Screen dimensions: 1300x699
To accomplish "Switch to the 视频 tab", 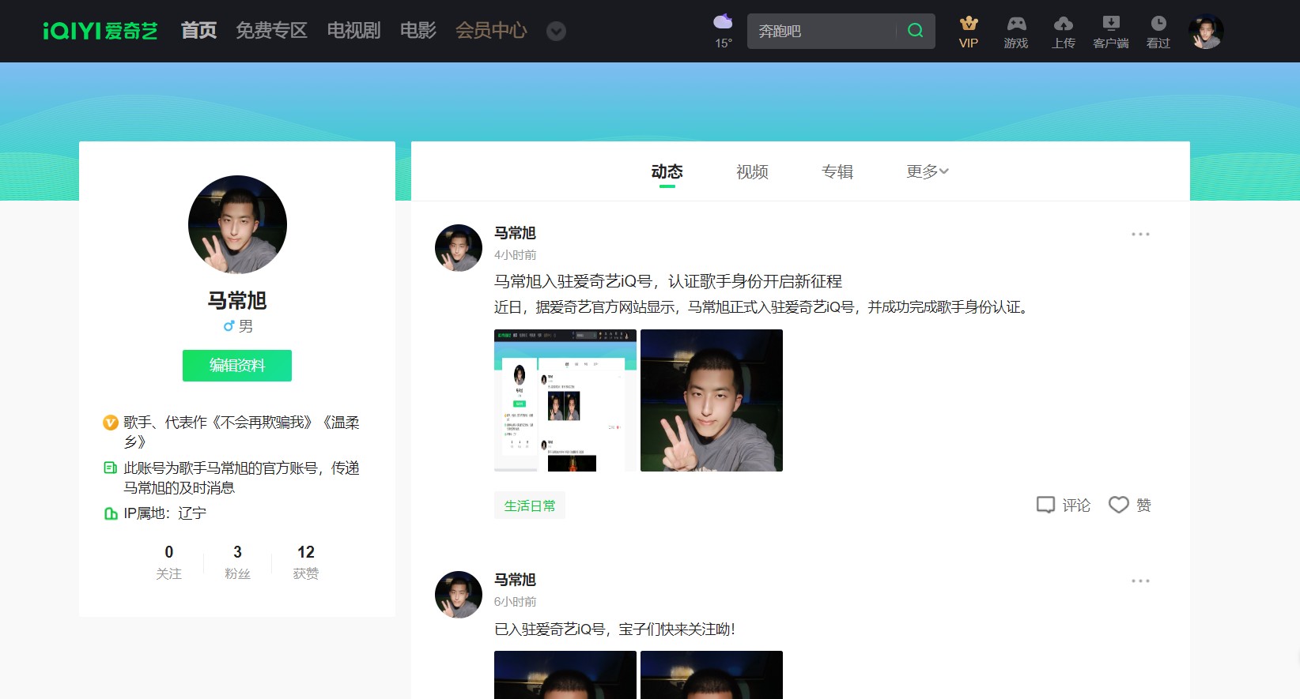I will click(x=752, y=171).
